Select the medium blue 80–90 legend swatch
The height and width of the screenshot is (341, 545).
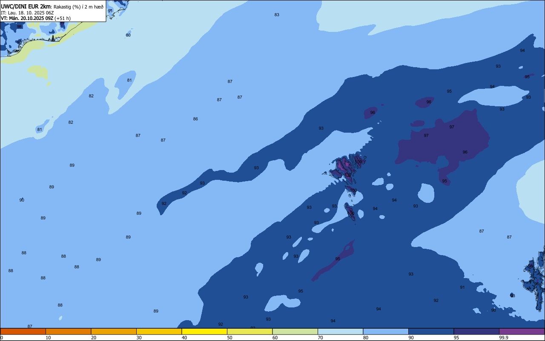pyautogui.click(x=386, y=331)
